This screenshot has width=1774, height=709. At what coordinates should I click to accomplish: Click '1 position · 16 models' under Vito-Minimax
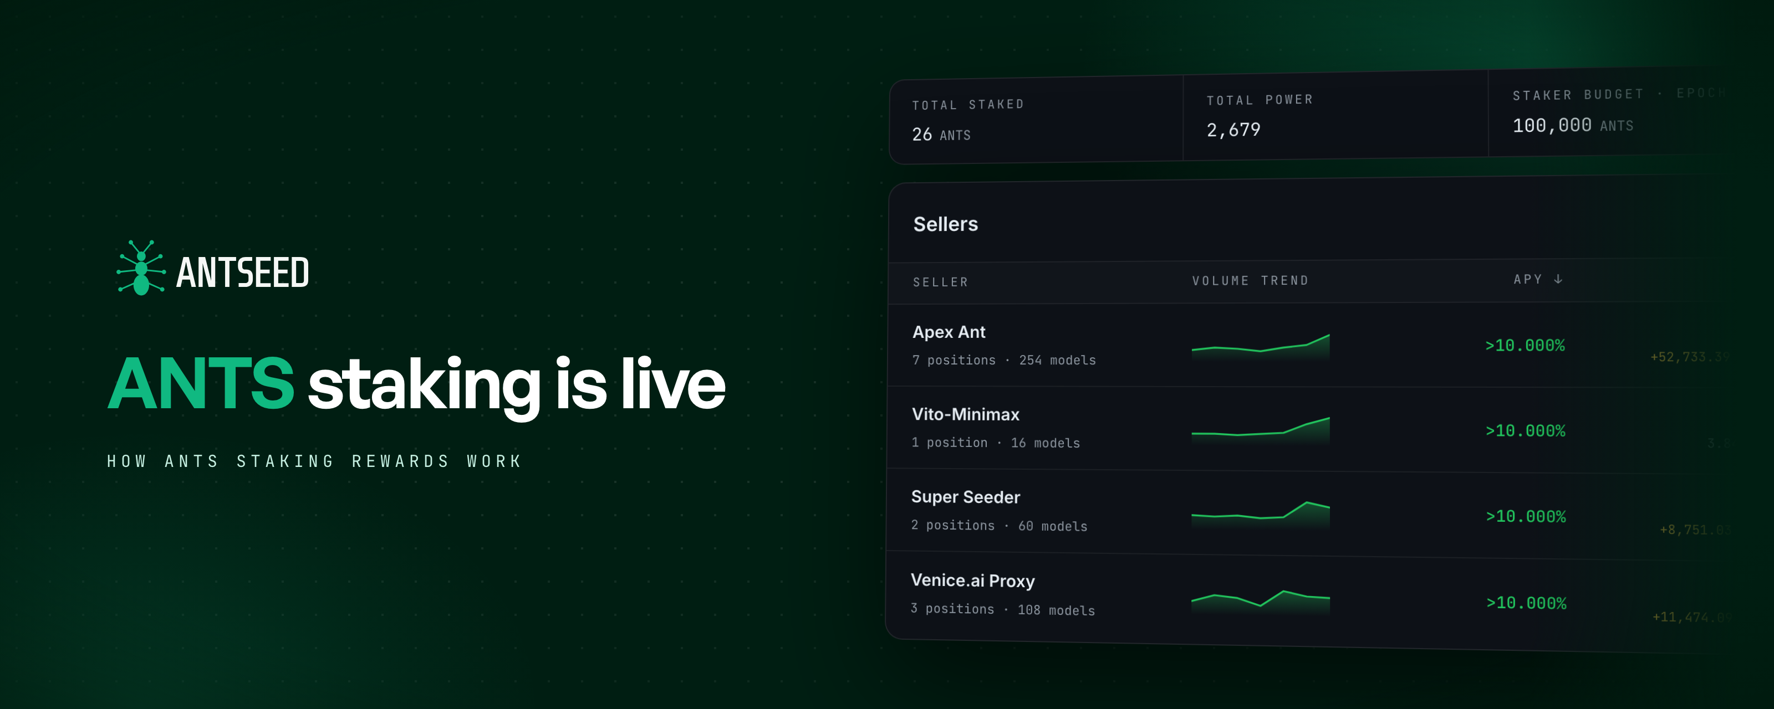(x=995, y=443)
